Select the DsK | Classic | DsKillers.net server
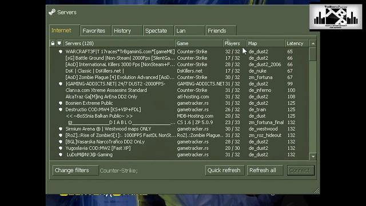Screen dimensions: 366x206 (x=179, y=71)
